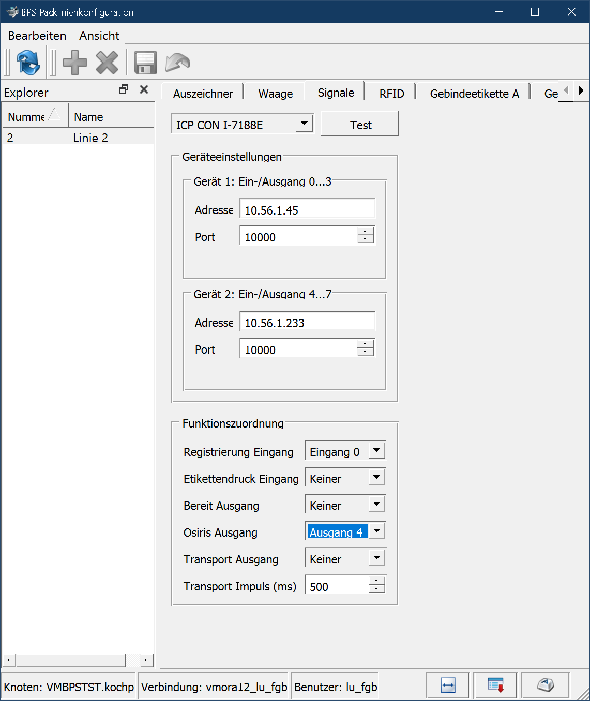Open the Osiris Ausgang dropdown

[376, 531]
